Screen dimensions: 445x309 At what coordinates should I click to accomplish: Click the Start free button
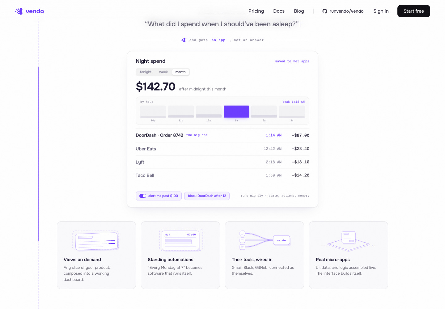(414, 11)
